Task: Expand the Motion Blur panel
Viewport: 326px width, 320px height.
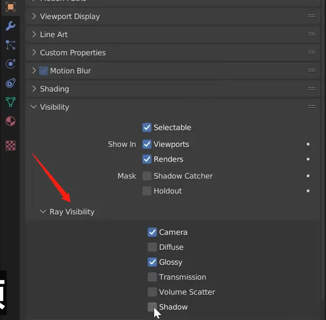Action: coord(34,70)
